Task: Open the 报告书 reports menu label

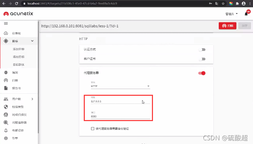Action: (17, 88)
